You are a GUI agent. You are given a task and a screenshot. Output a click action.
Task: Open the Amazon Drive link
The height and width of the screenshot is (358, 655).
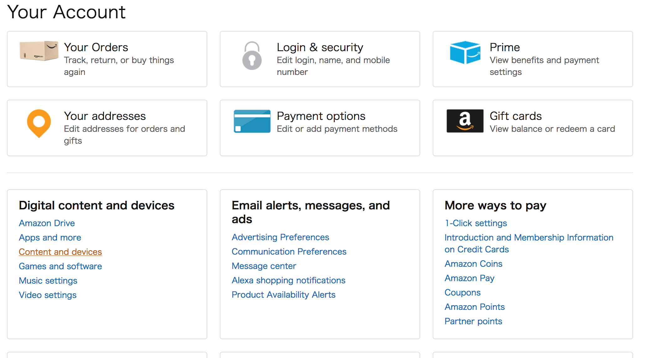point(47,223)
